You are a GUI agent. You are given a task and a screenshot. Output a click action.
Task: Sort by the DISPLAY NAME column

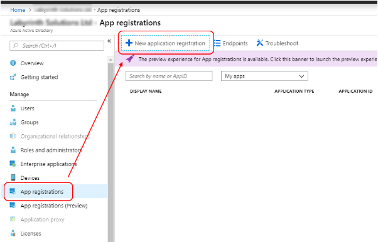tap(146, 92)
